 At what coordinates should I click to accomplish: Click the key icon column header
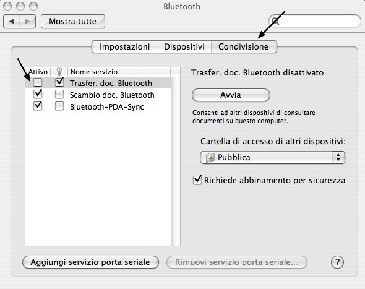click(59, 72)
